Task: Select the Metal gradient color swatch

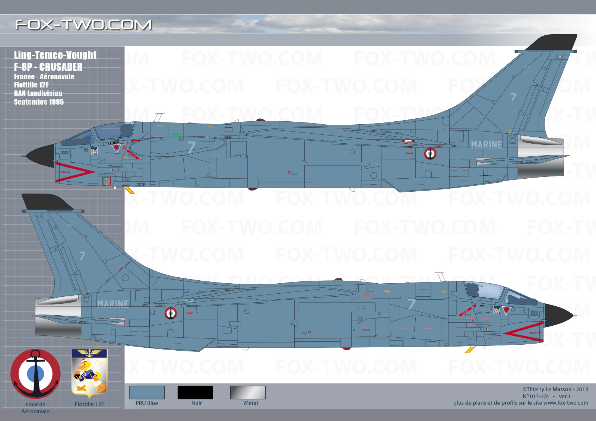Action: point(248,392)
